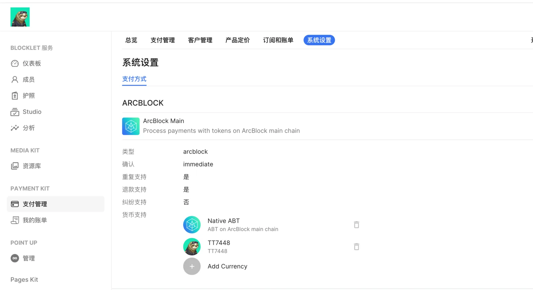533x290 pixels.
Task: Click the Native ABT currency name
Action: (224, 221)
